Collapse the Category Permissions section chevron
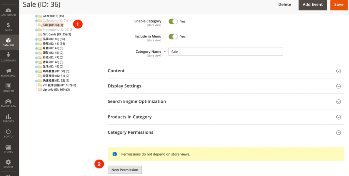This screenshot has width=349, height=176. click(338, 132)
